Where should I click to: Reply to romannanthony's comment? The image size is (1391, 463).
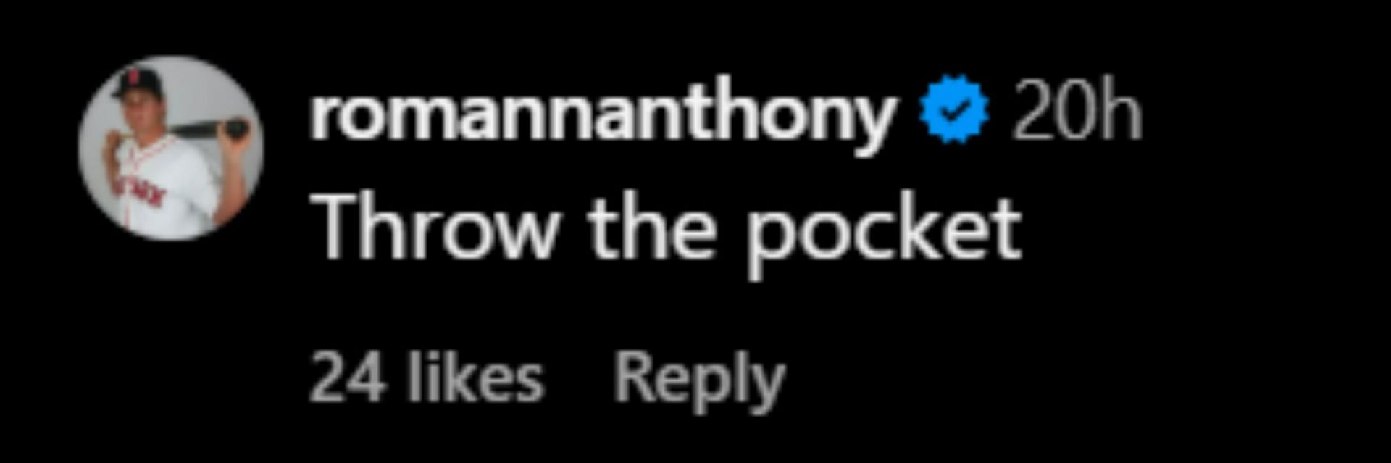[699, 380]
